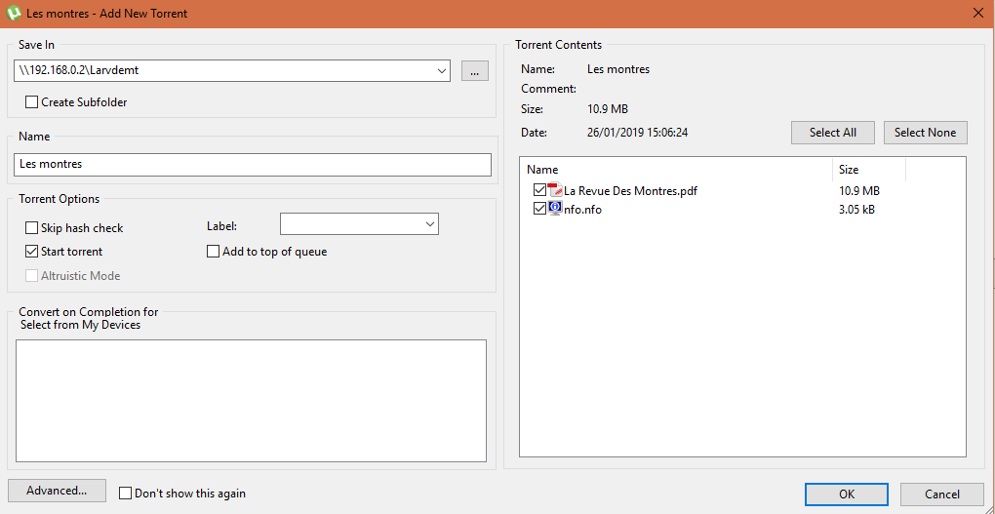
Task: Close the Add New Torrent dialog
Action: (x=977, y=13)
